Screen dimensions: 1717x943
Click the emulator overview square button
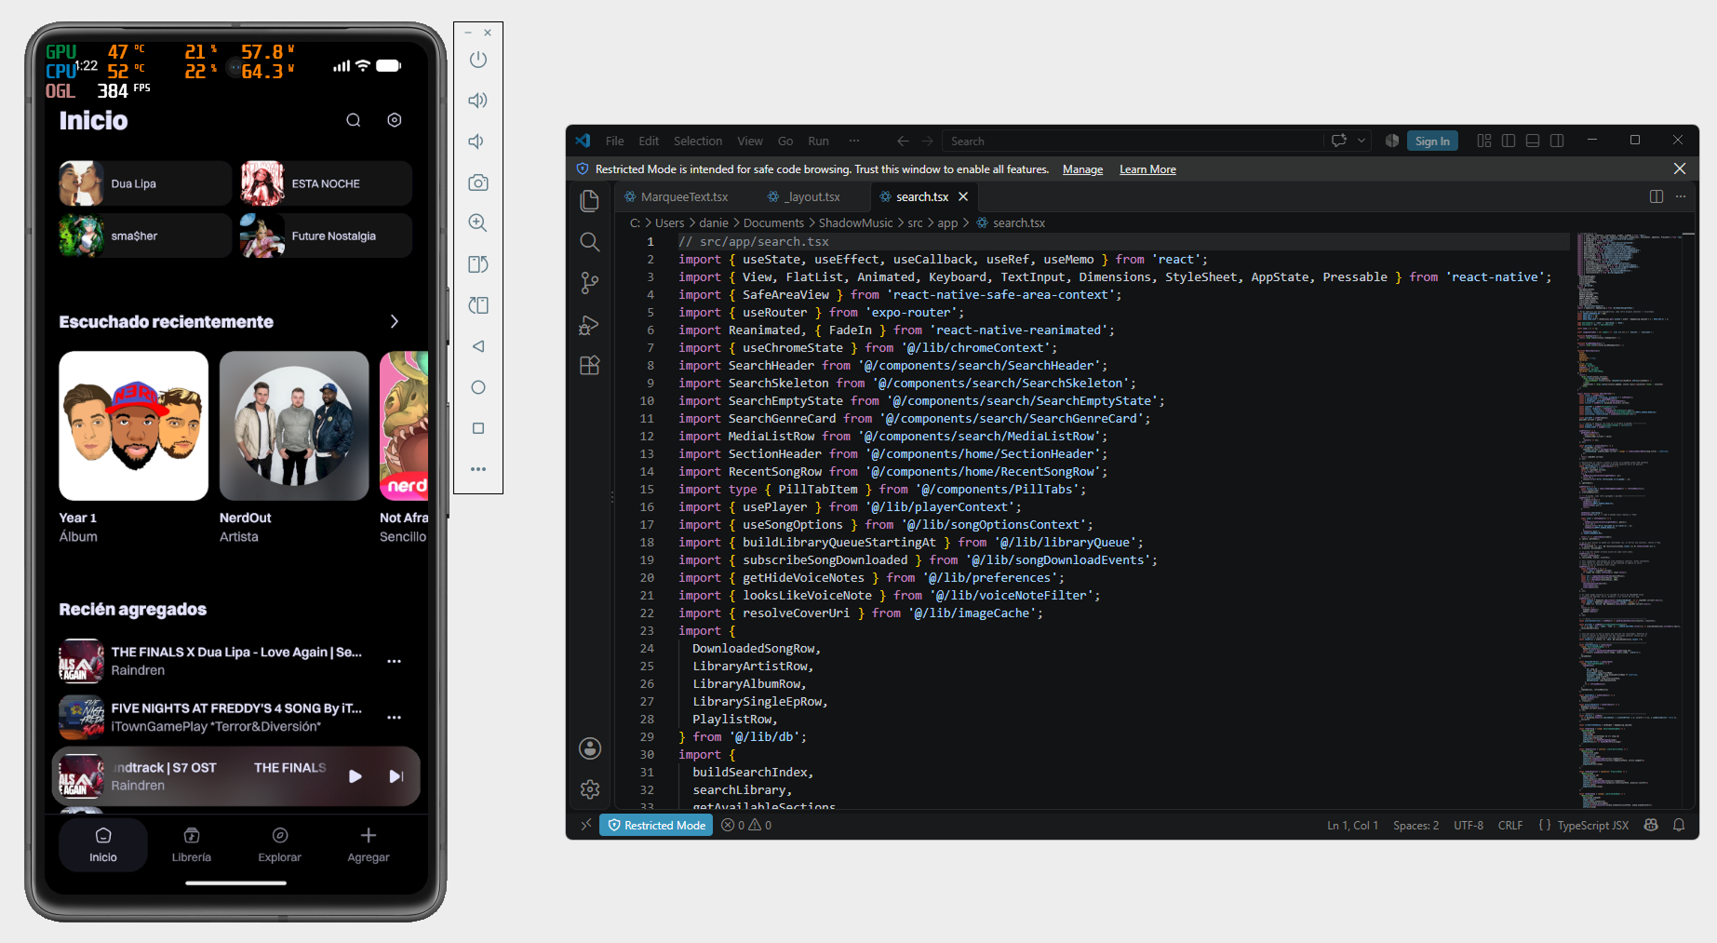pos(478,428)
